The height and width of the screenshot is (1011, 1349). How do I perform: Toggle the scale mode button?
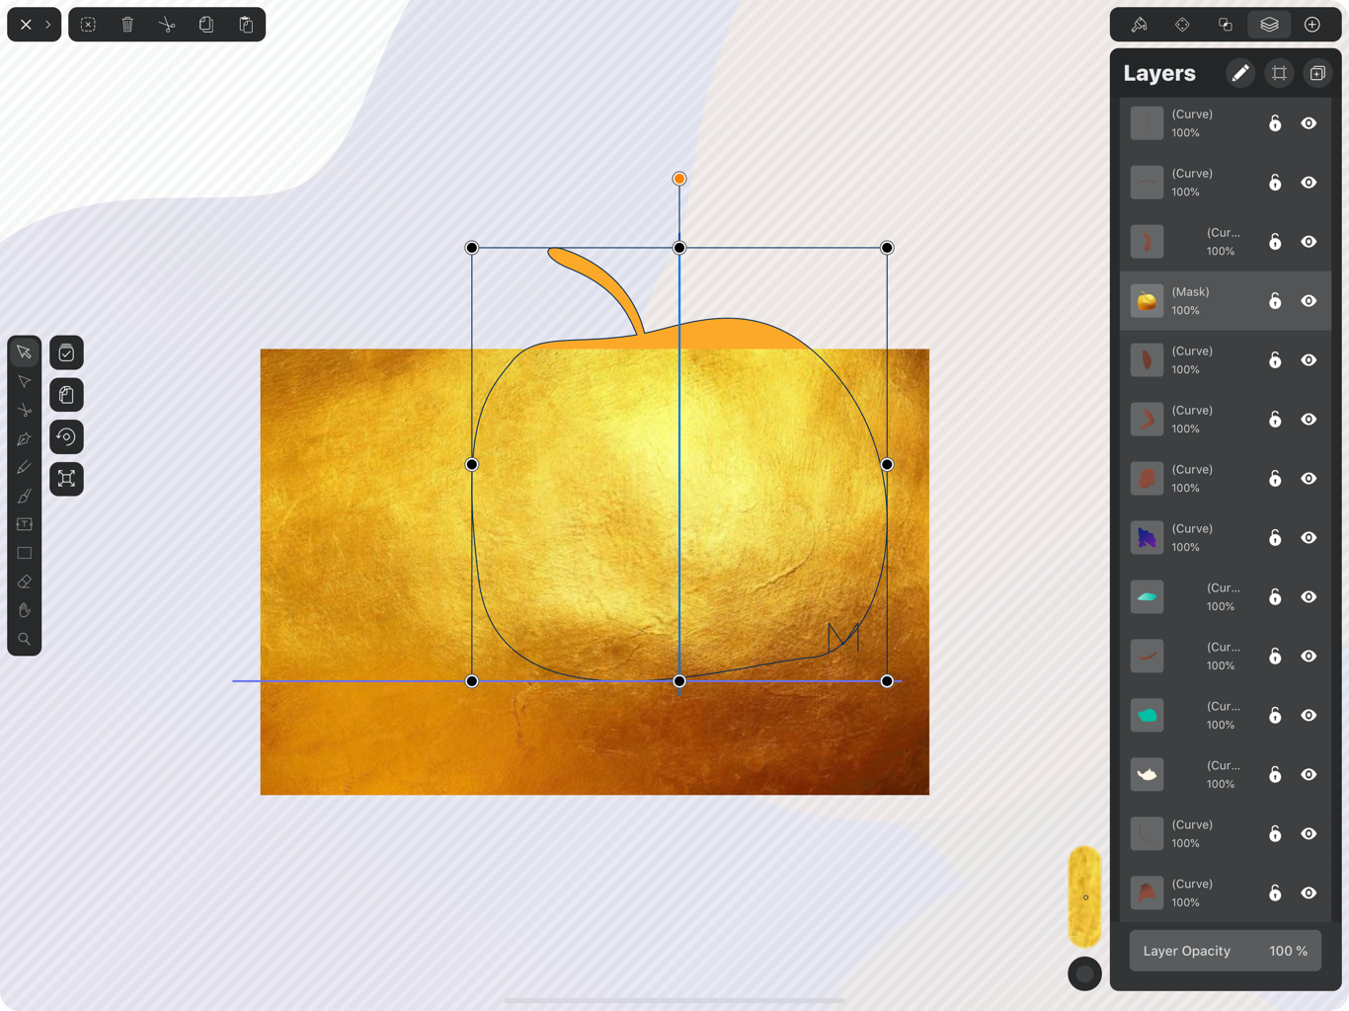tap(66, 479)
